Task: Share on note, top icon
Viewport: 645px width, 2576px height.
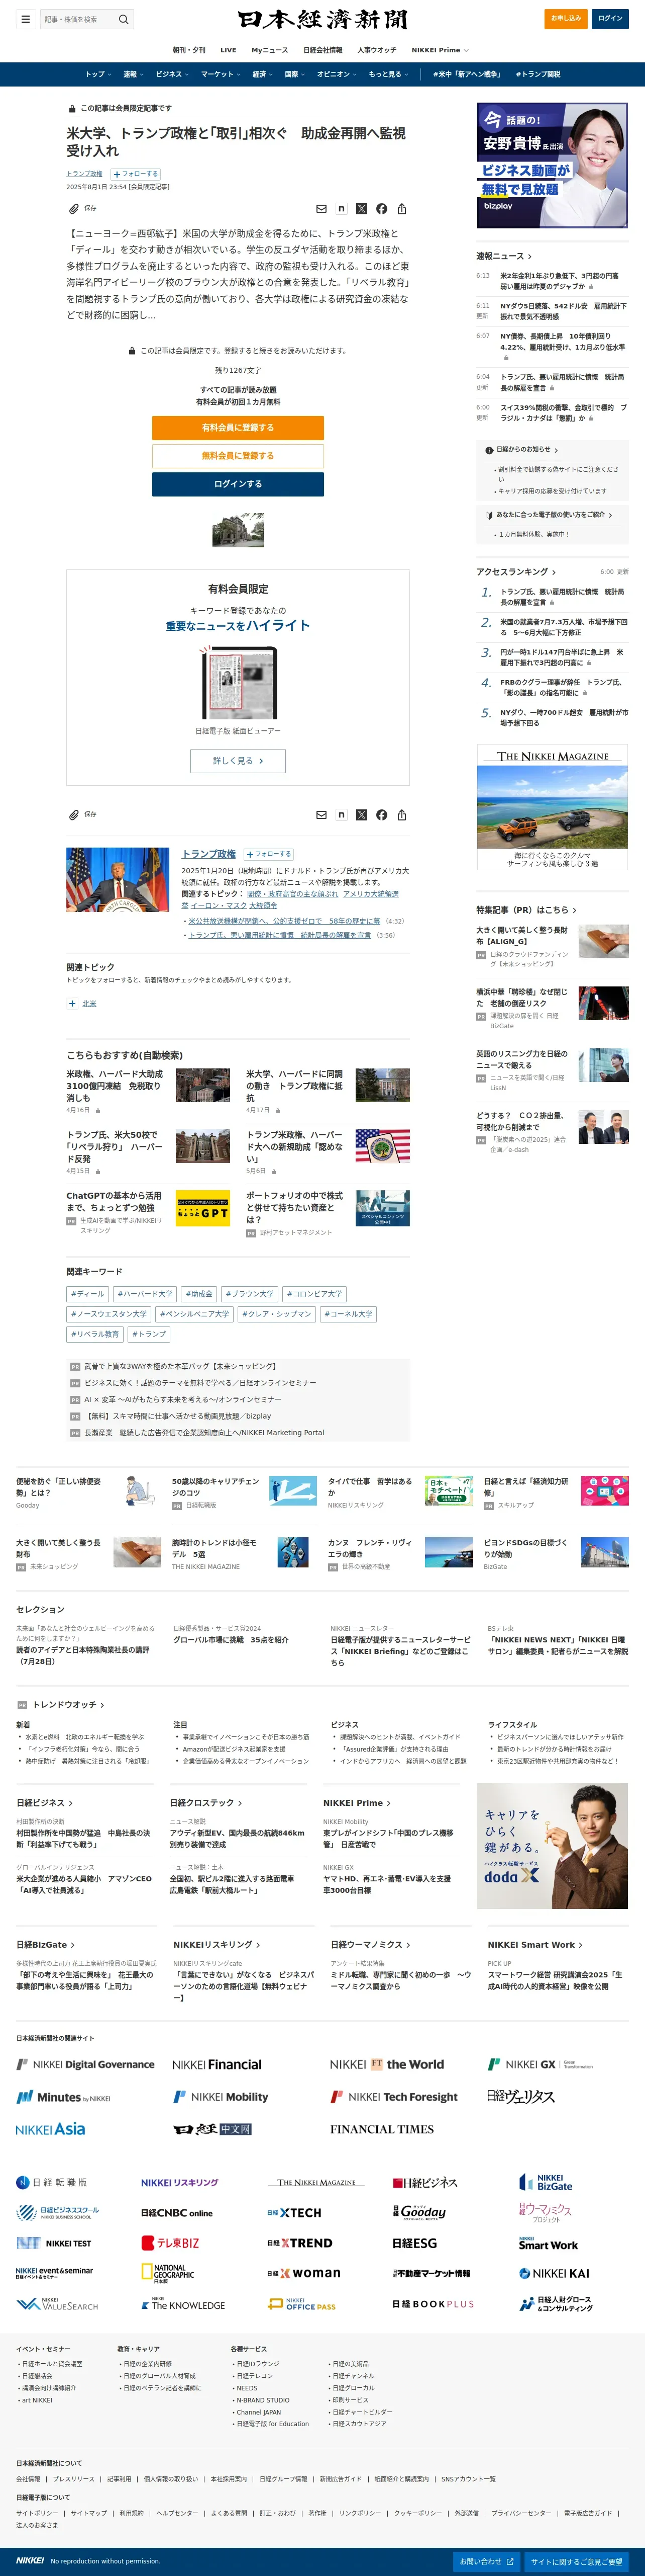Action: click(x=342, y=209)
